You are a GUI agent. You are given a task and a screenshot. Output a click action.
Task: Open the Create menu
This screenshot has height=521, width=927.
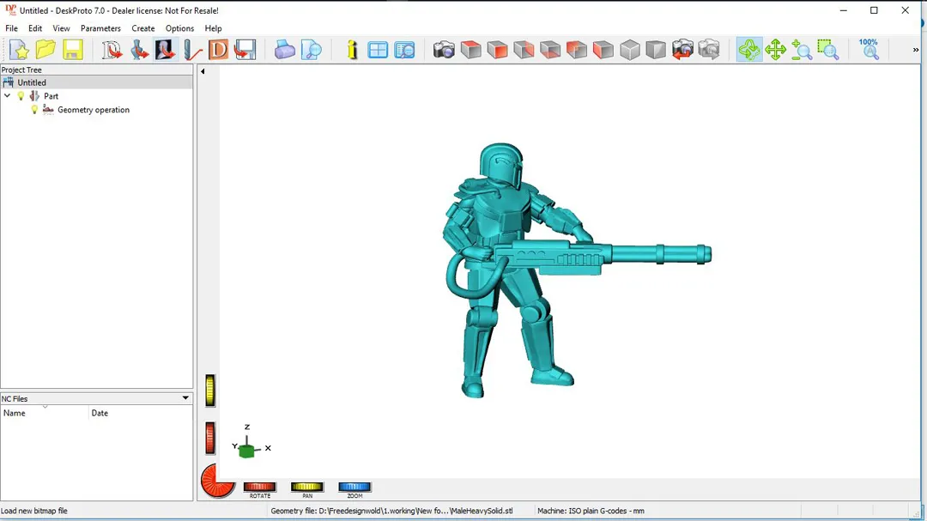click(142, 28)
